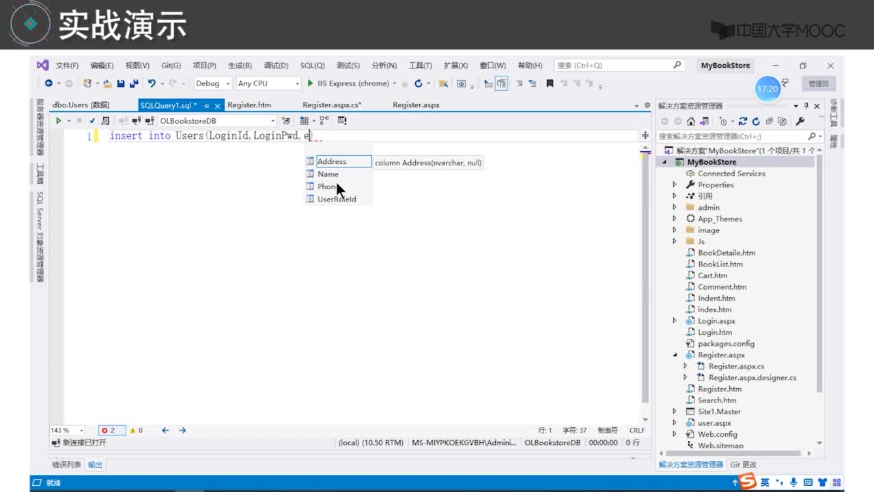Click the Parse checkmark icon in the SQL toolbar
The width and height of the screenshot is (874, 492).
(x=92, y=121)
